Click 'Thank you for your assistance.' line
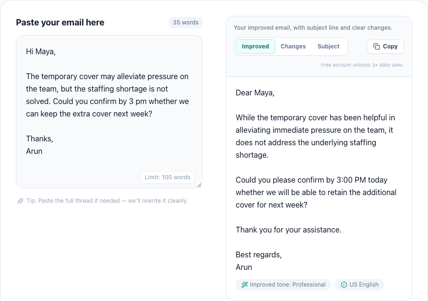 click(x=288, y=230)
